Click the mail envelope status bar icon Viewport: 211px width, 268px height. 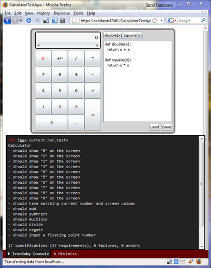pyautogui.click(x=183, y=262)
